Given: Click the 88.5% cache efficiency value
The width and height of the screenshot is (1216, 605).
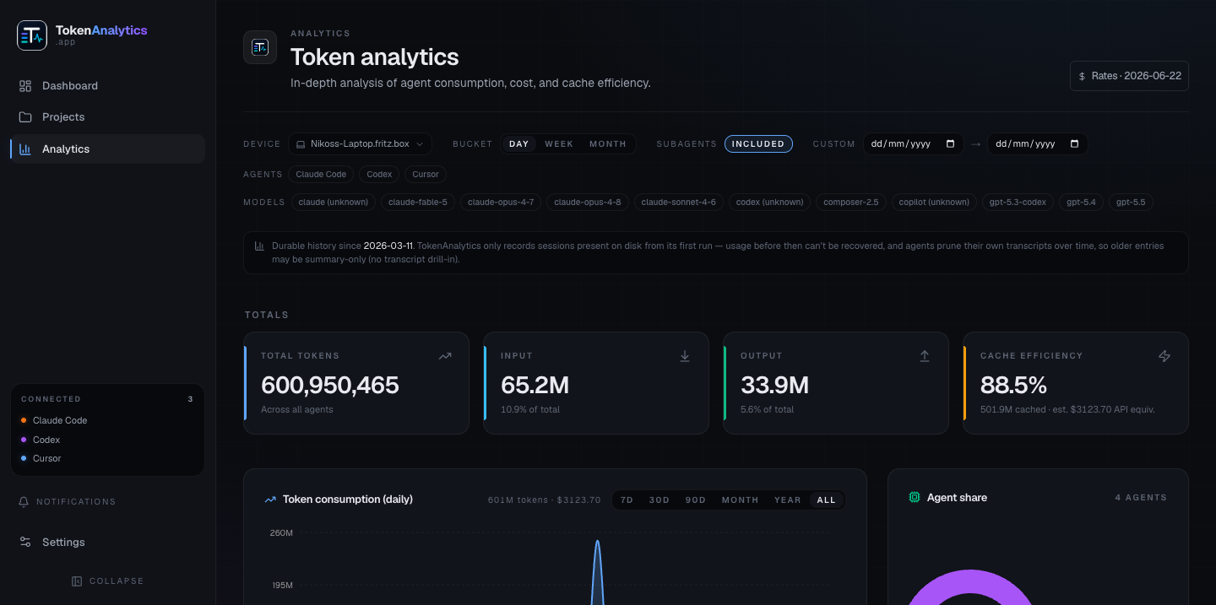Looking at the screenshot, I should (x=1013, y=386).
